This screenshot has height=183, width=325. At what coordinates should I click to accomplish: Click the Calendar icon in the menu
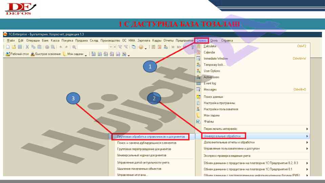(199, 52)
